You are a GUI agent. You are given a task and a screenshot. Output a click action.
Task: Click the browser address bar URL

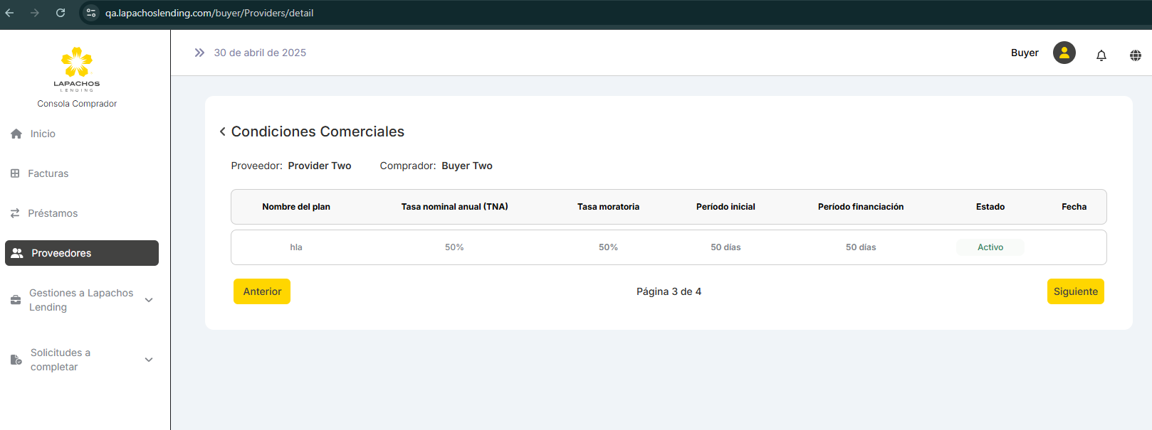coord(209,13)
